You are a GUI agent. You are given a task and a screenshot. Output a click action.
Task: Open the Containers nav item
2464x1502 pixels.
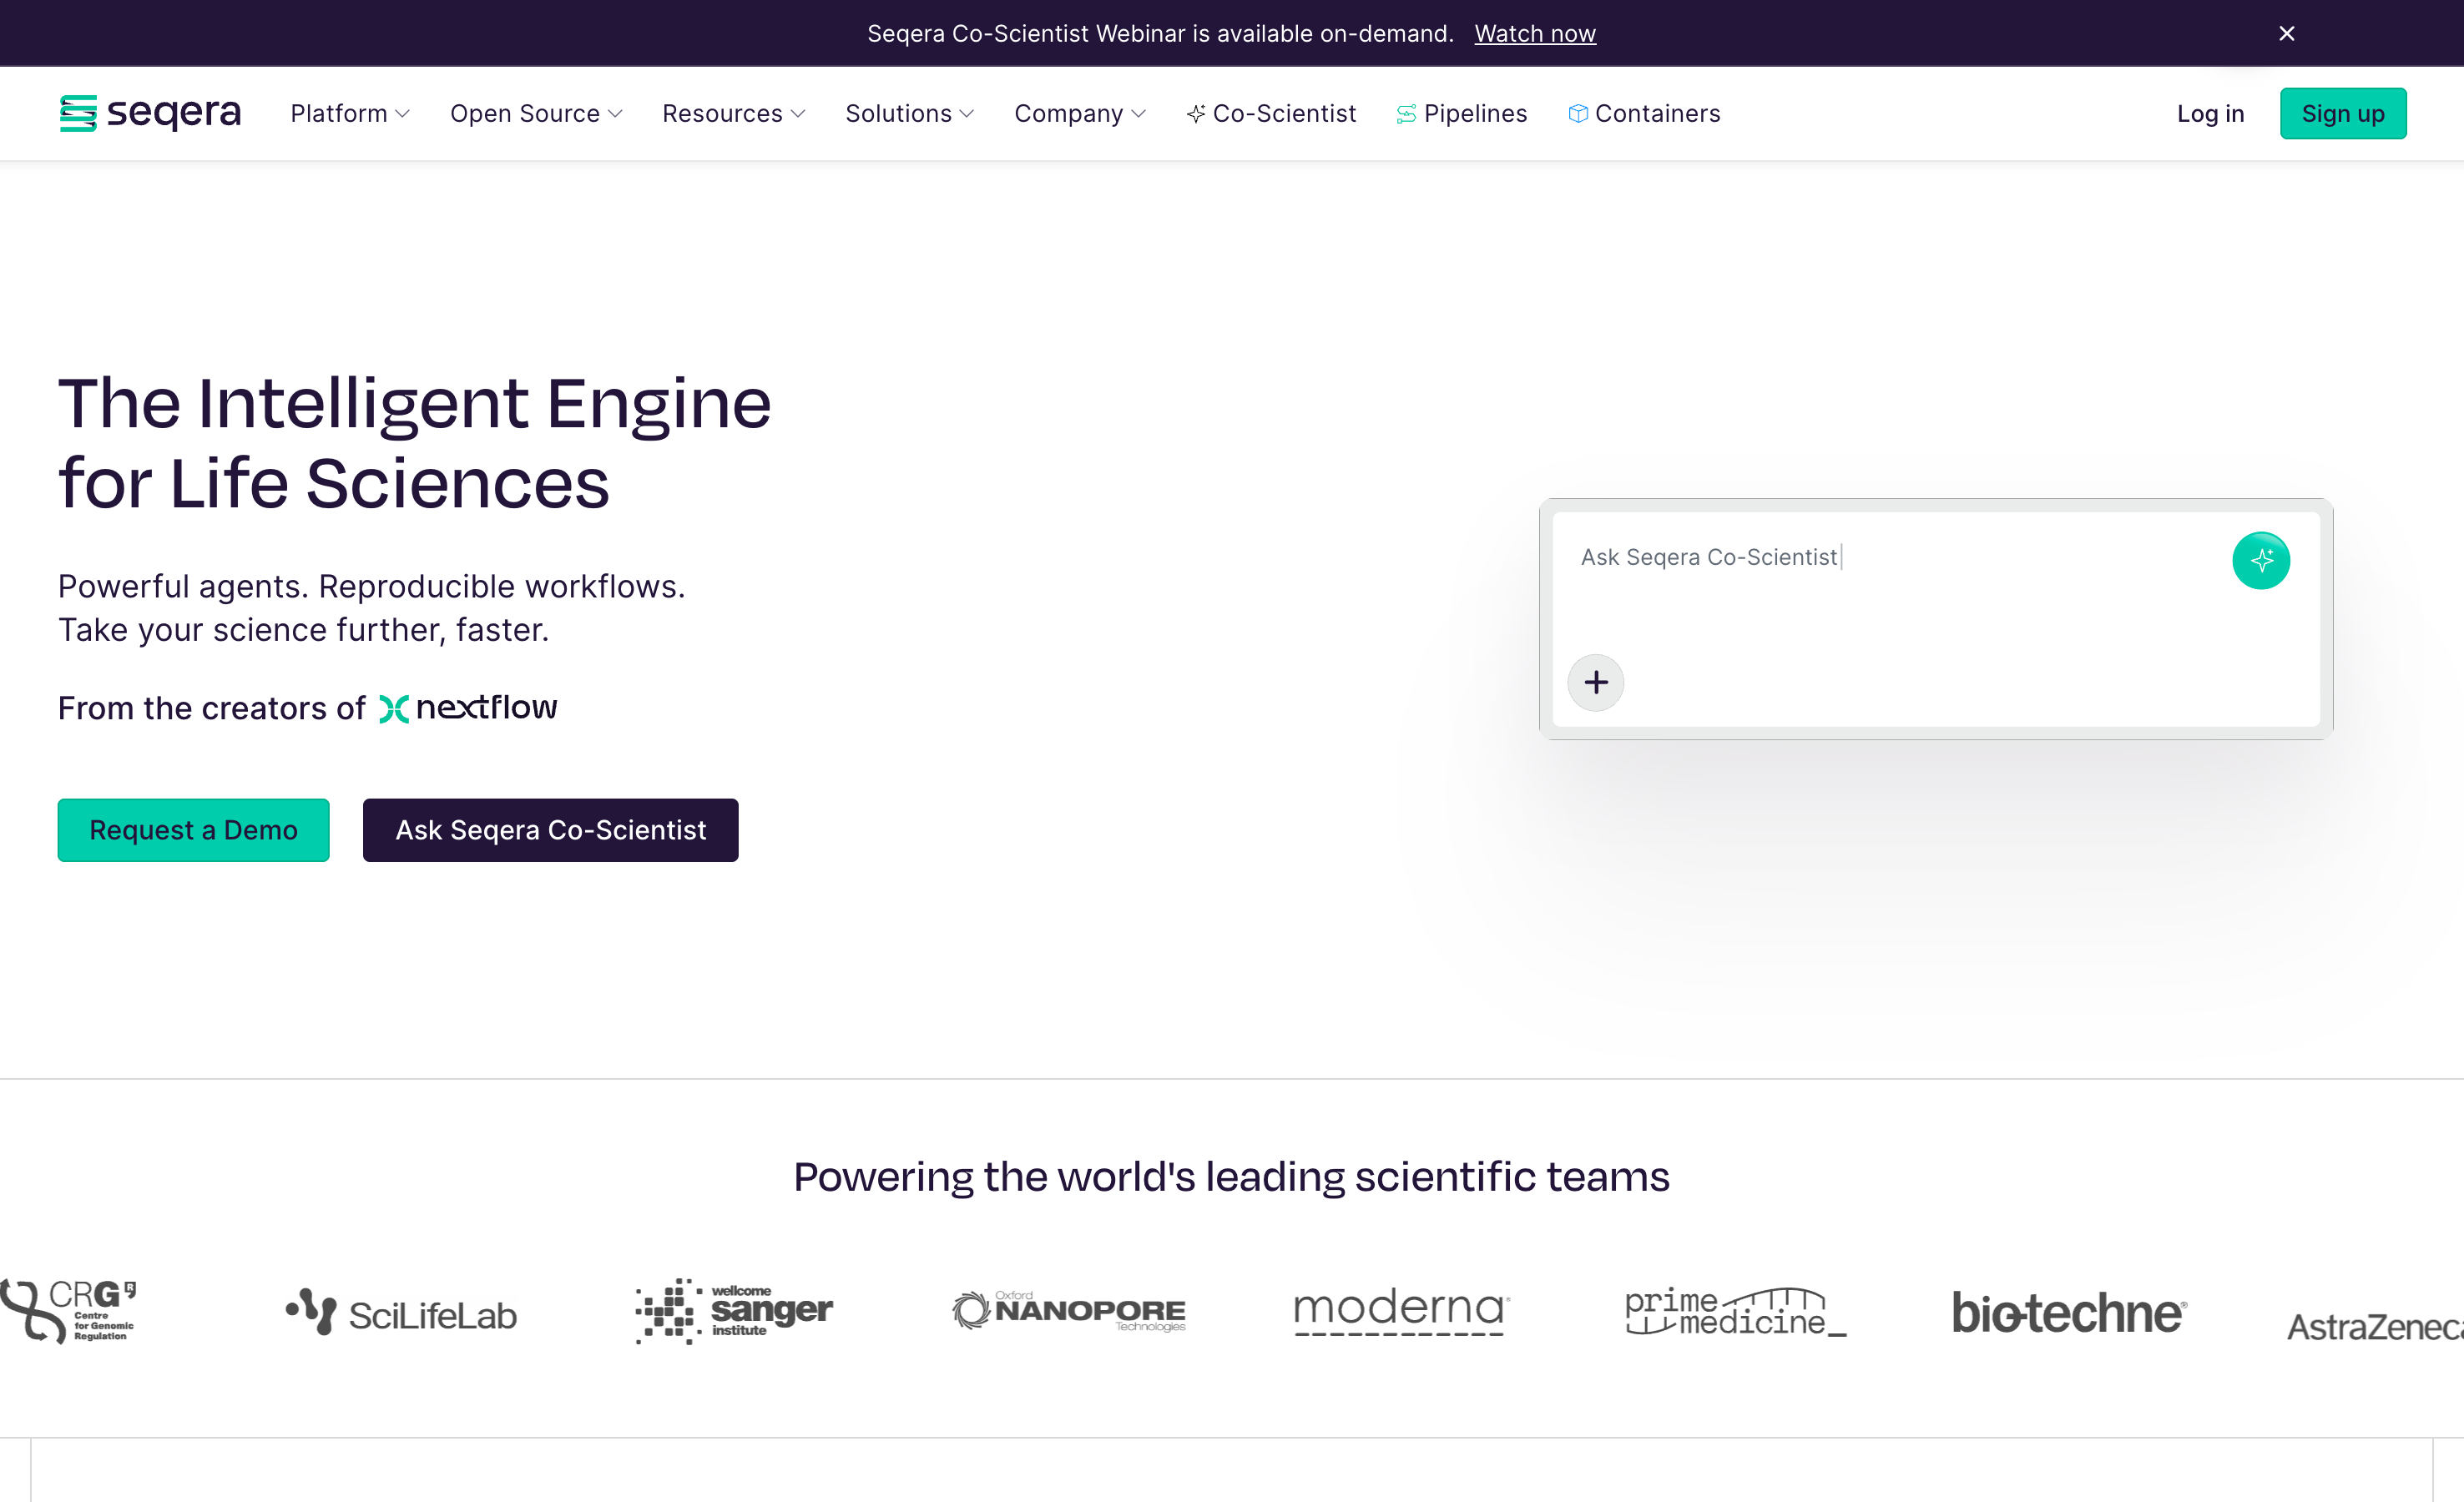(x=1644, y=113)
